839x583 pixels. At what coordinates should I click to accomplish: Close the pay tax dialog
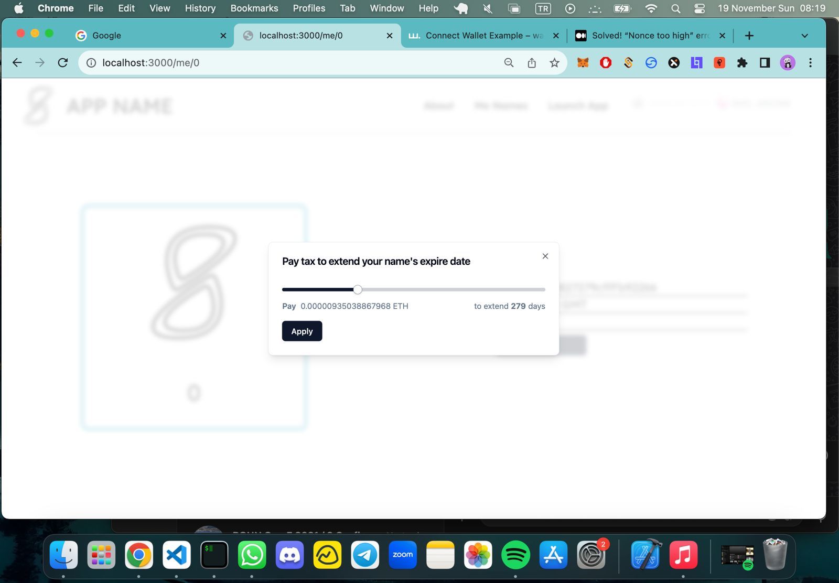tap(545, 256)
